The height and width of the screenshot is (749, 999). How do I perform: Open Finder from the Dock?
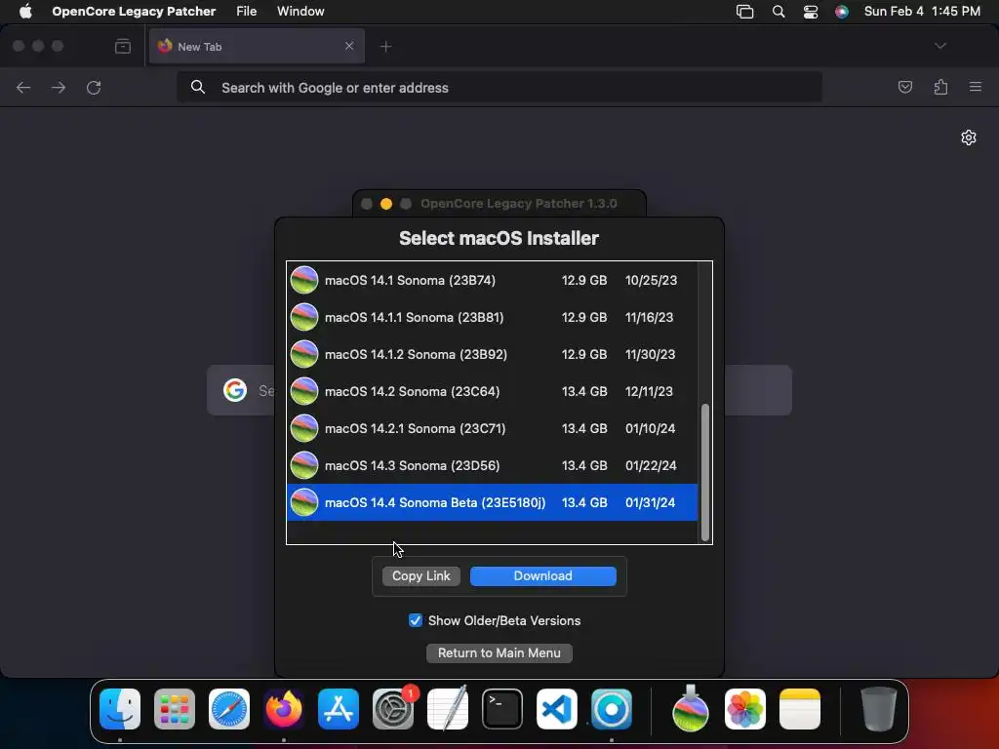click(120, 709)
